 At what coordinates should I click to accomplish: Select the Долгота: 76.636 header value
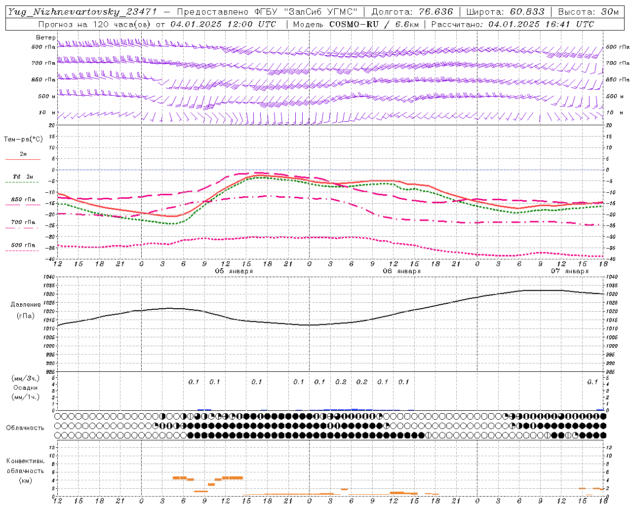coord(411,12)
